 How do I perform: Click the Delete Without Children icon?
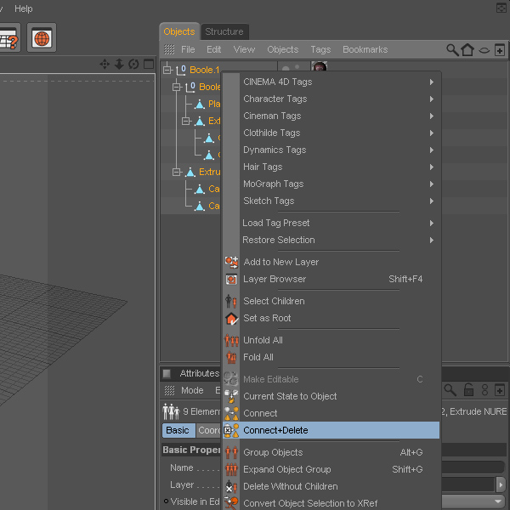pos(231,486)
